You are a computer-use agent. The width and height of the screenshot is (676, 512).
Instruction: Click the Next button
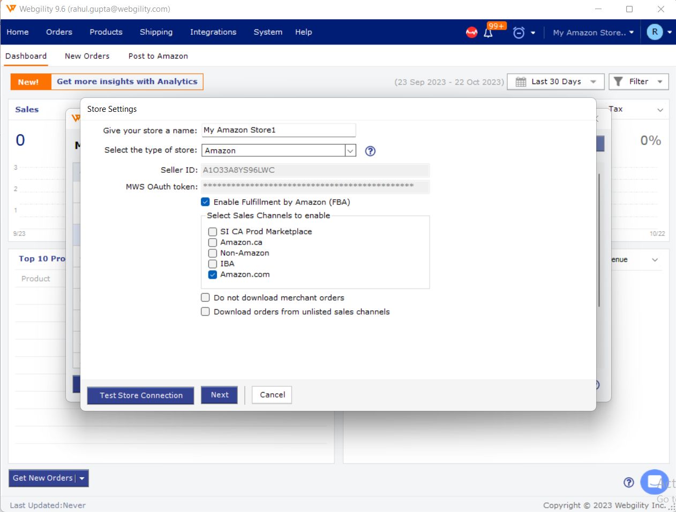click(x=220, y=395)
